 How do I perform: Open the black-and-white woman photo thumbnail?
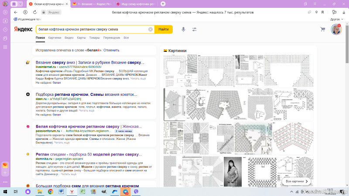(233, 172)
